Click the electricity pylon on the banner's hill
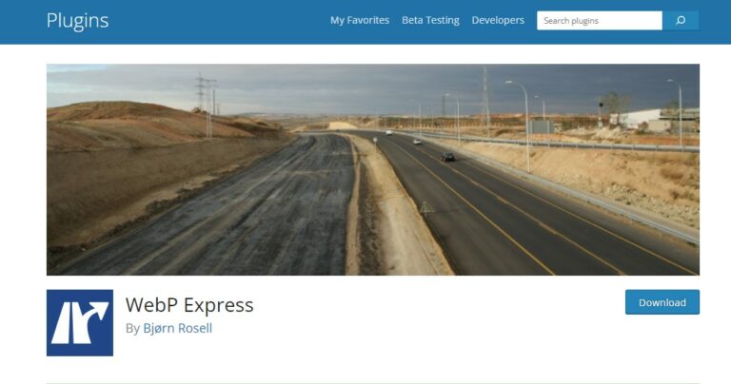Image resolution: width=731 pixels, height=384 pixels. tap(206, 106)
